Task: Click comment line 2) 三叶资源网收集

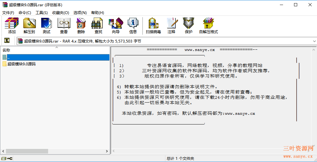Action: click(x=195, y=71)
